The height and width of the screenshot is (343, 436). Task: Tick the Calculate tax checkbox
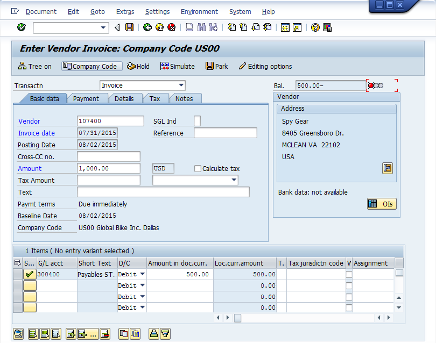198,169
